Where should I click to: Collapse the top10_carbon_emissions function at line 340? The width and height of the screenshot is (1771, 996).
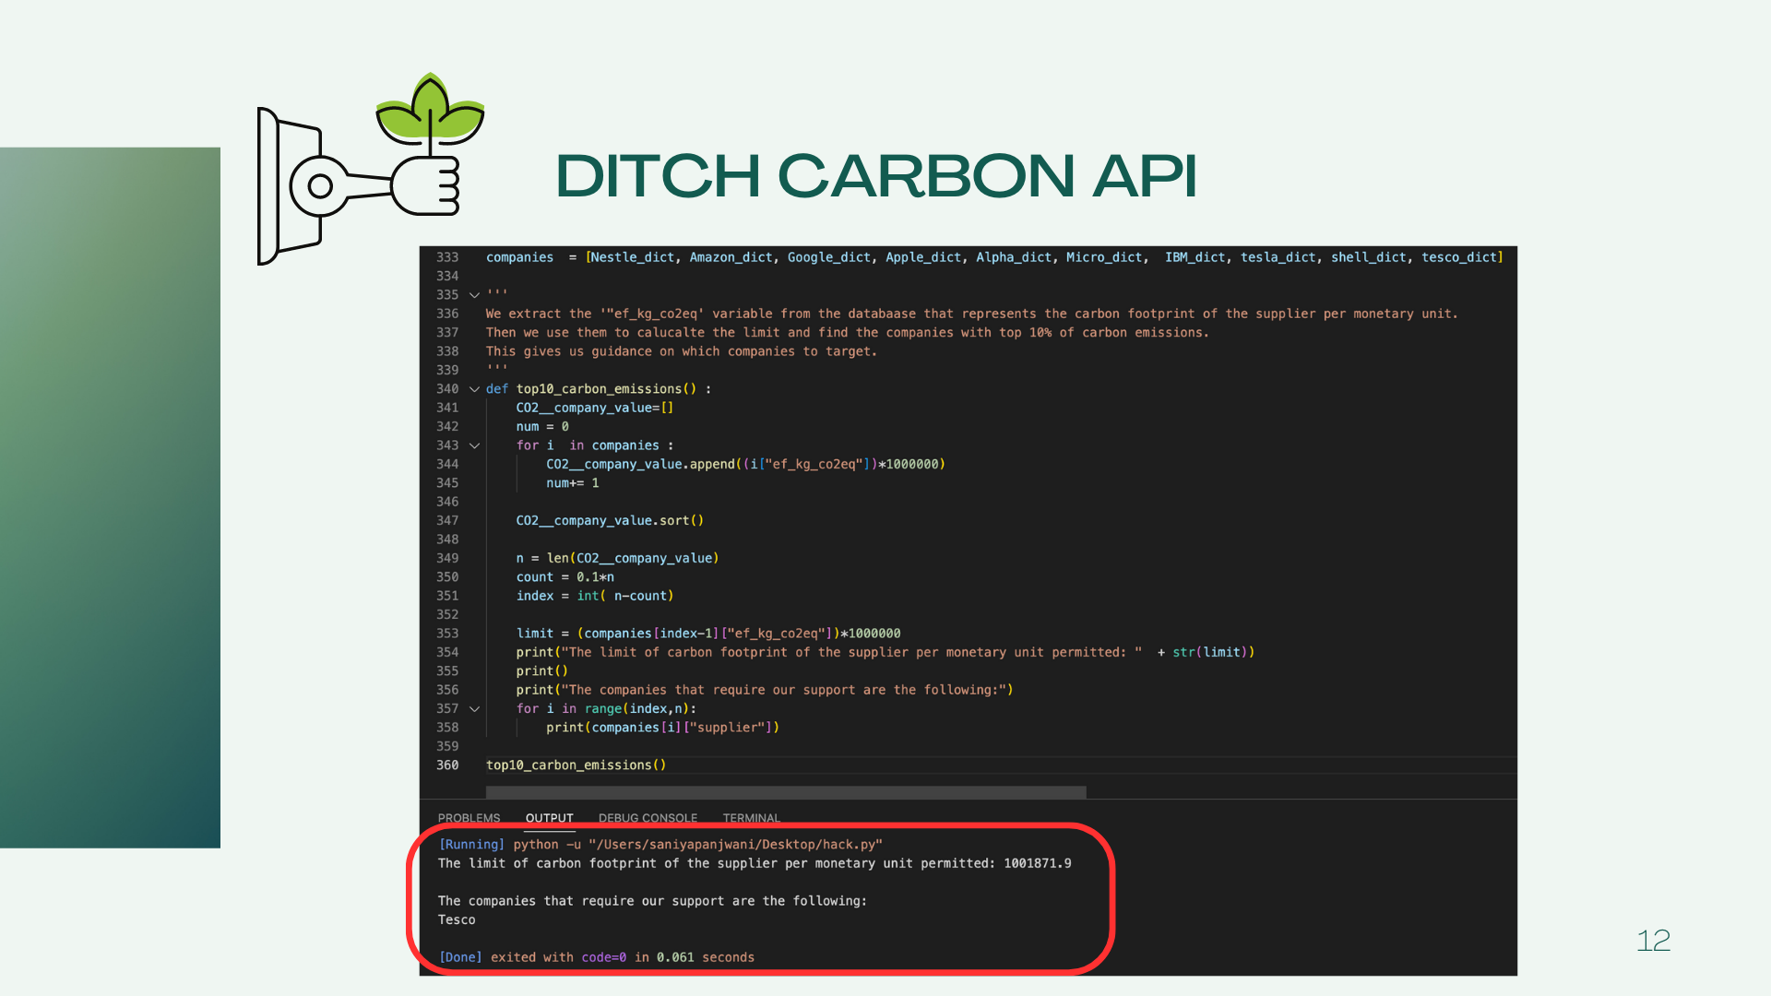click(475, 389)
